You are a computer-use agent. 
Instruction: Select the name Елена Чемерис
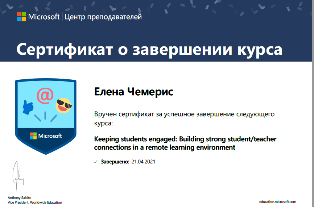point(133,92)
